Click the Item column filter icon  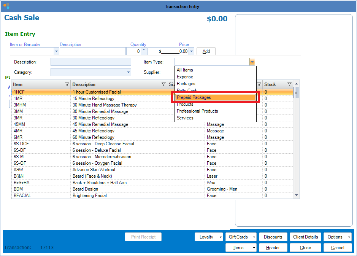click(x=67, y=84)
